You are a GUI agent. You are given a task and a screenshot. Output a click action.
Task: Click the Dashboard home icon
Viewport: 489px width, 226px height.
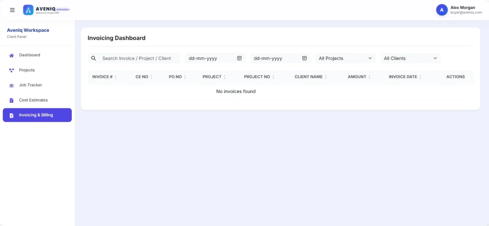click(x=11, y=55)
